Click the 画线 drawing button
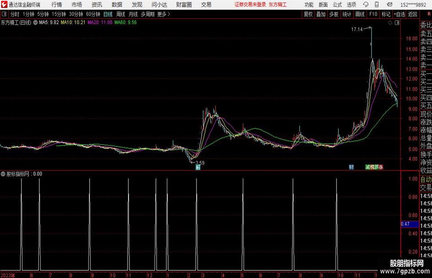 click(360, 14)
